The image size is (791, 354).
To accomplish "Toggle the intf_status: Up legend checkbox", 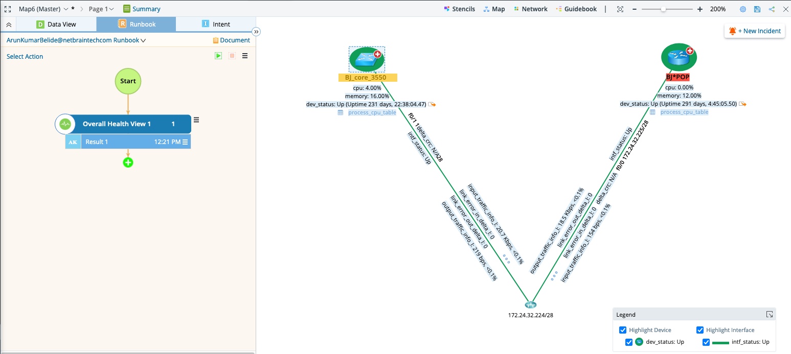I will click(x=706, y=342).
